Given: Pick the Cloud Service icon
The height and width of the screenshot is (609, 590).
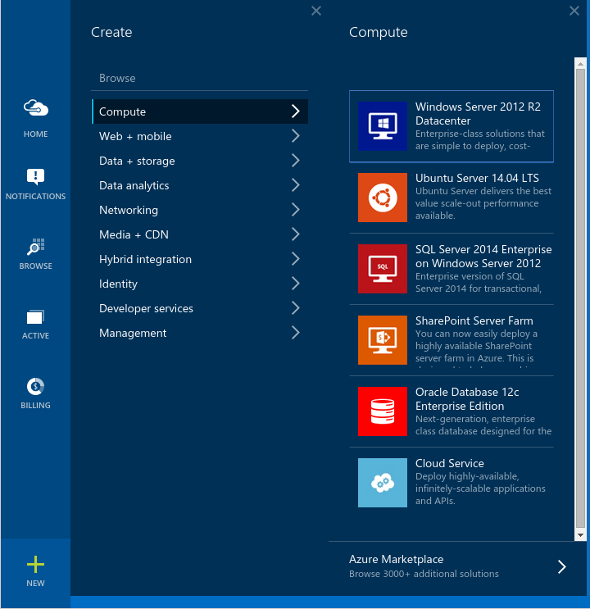Looking at the screenshot, I should pyautogui.click(x=383, y=483).
